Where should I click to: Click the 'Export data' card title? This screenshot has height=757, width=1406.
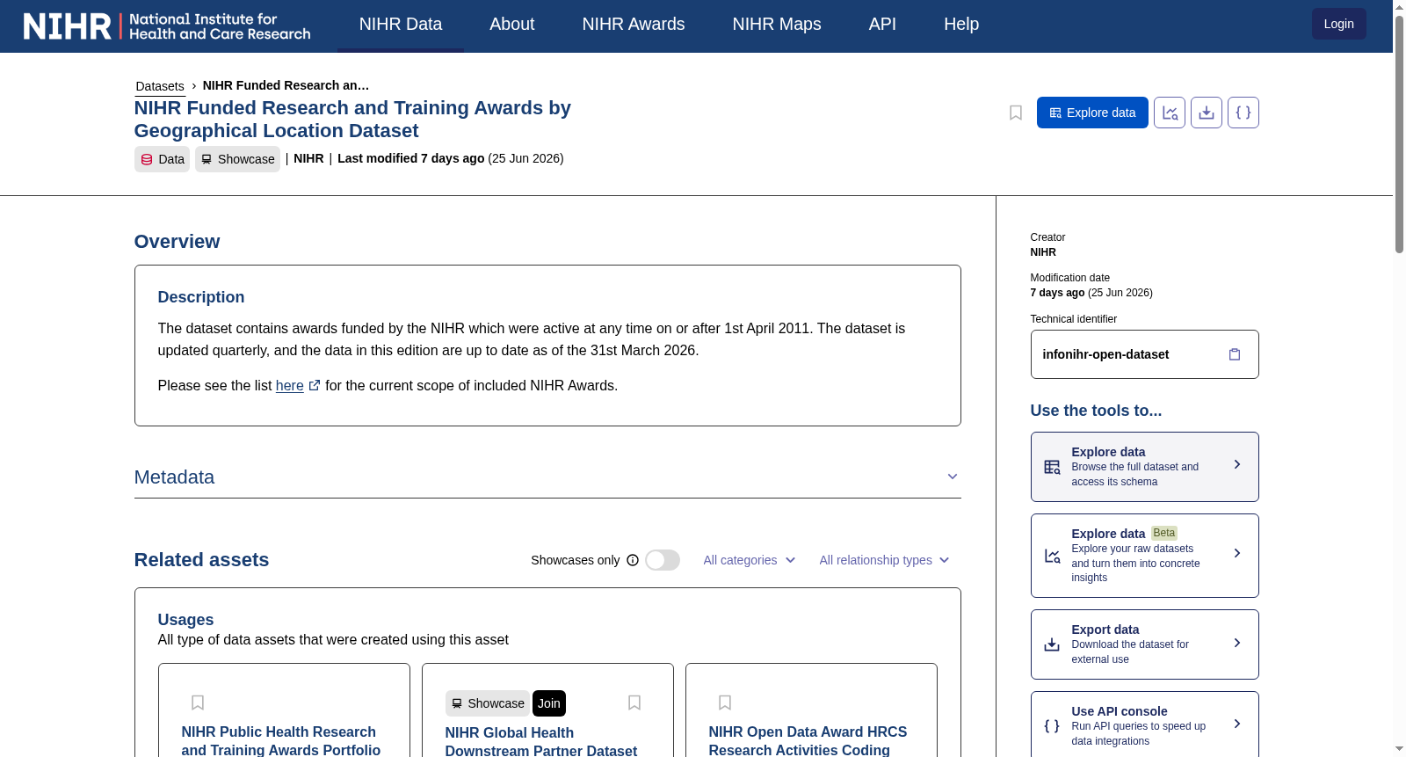point(1105,630)
